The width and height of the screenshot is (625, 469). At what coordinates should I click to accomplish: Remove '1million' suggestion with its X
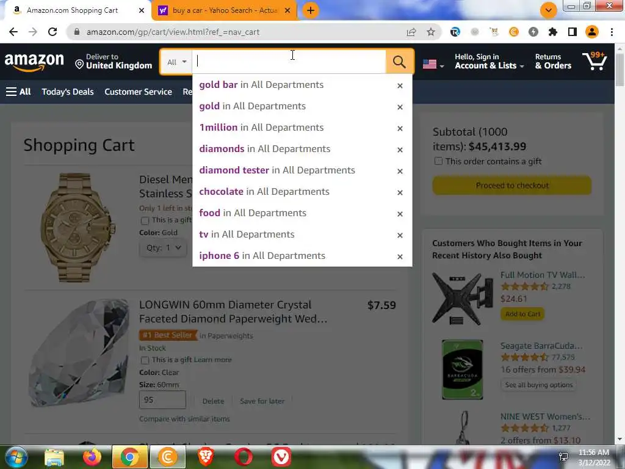coord(400,128)
